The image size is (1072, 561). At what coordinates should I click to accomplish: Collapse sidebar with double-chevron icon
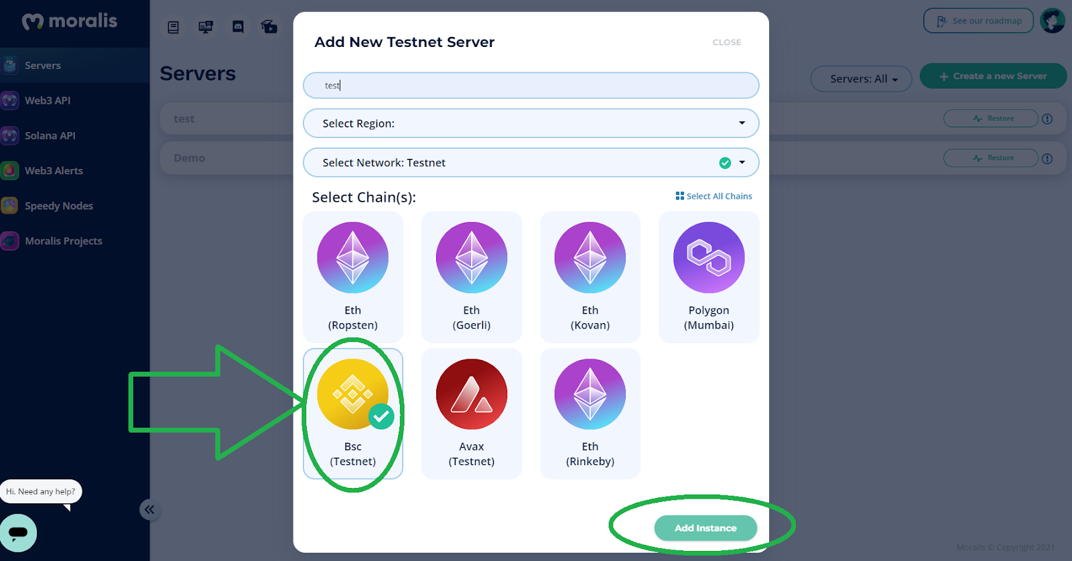(149, 509)
